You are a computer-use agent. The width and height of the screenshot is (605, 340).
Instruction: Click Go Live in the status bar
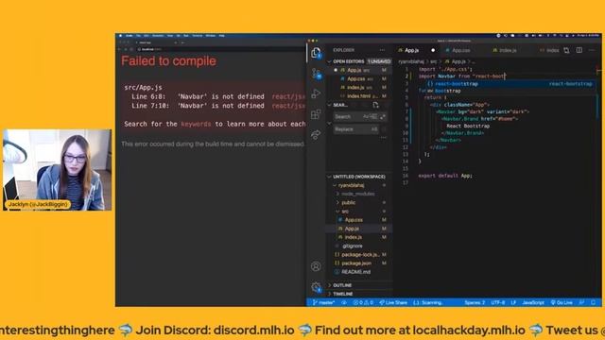tap(562, 302)
